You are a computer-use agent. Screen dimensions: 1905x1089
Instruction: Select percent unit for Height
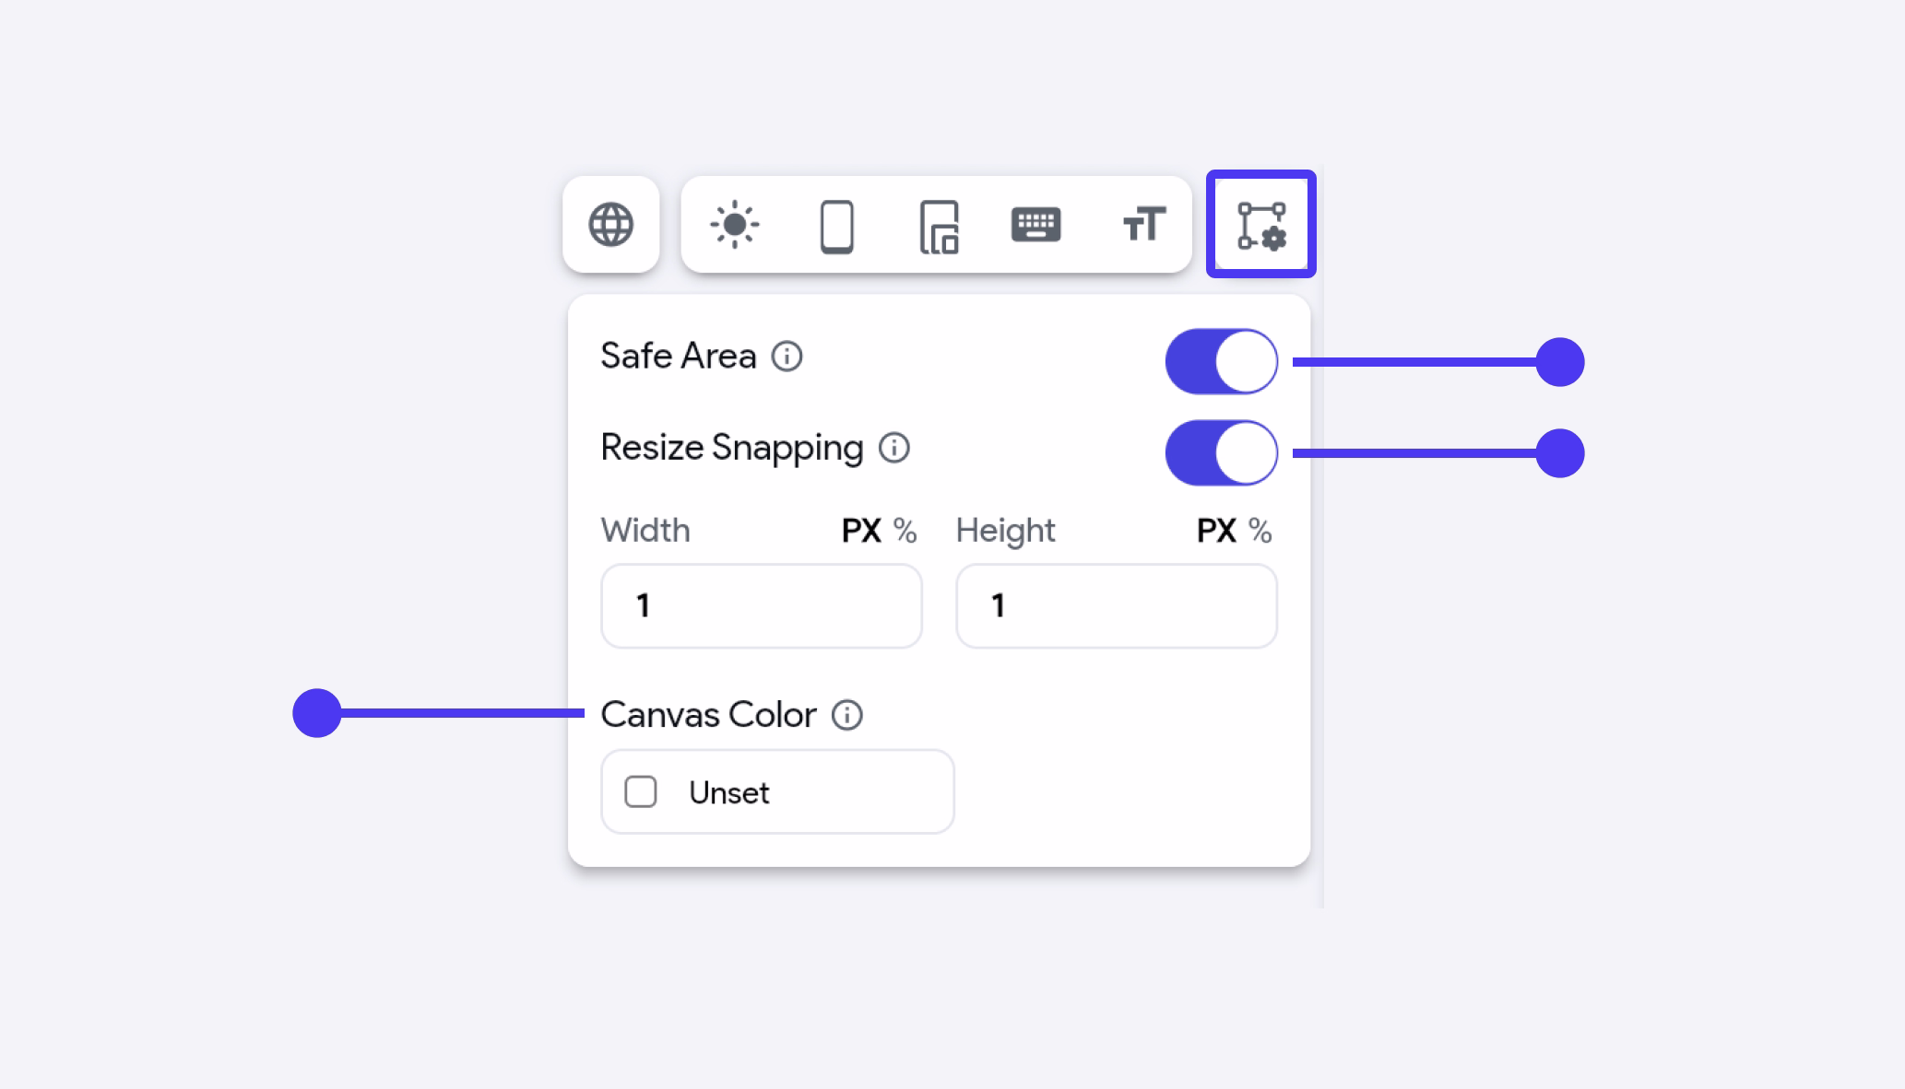pos(1260,531)
